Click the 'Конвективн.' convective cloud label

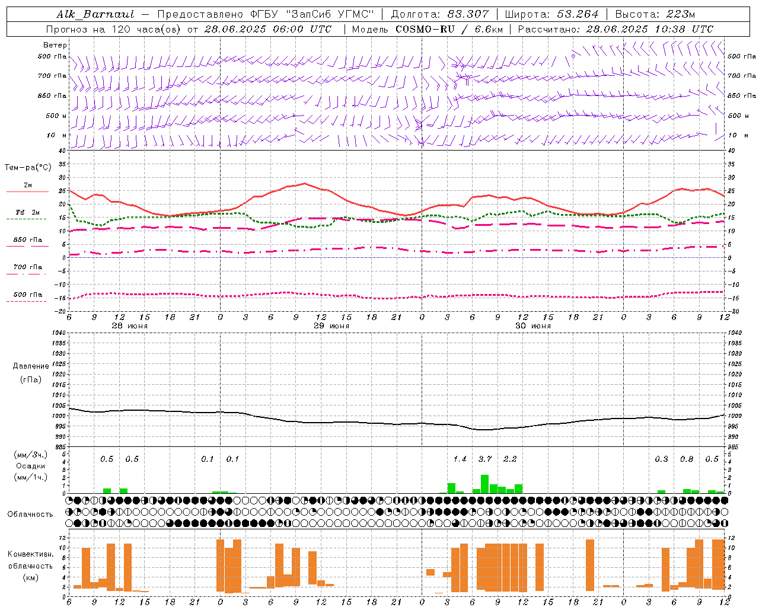pos(31,554)
